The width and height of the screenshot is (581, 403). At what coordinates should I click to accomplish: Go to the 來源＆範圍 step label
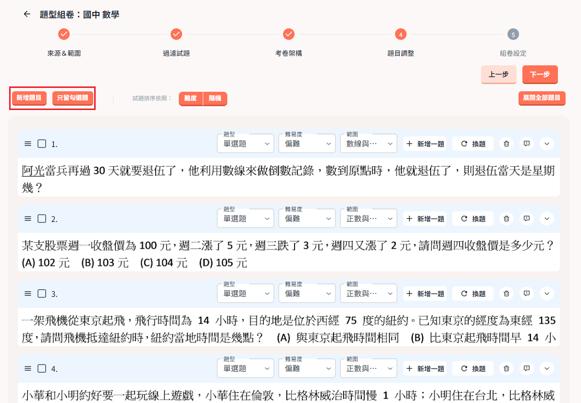64,53
